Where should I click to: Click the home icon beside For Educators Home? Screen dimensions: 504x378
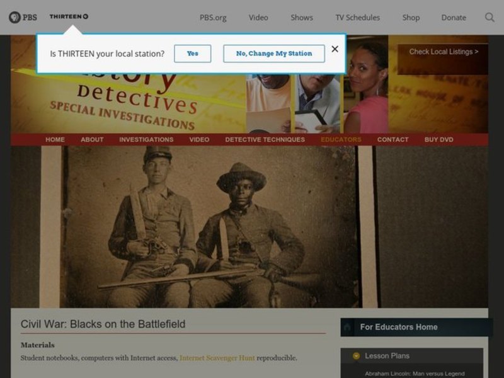point(348,328)
